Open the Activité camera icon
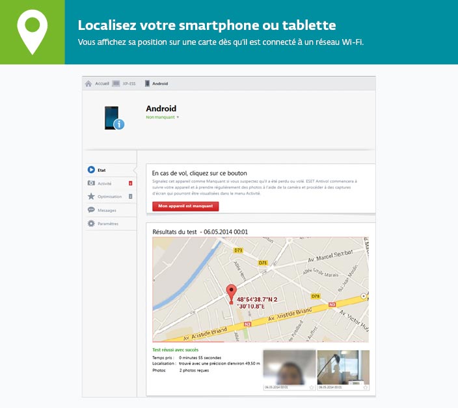The image size is (458, 408). pyautogui.click(x=91, y=183)
